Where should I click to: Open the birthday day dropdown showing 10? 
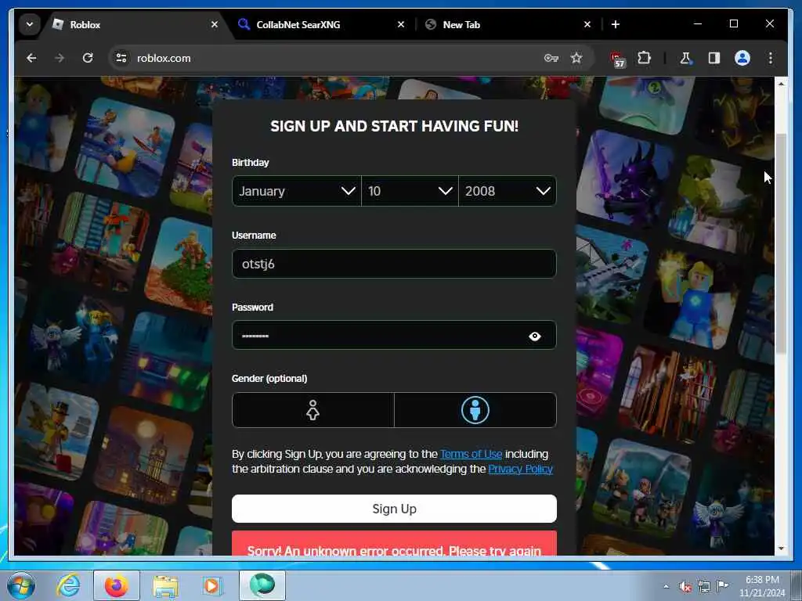click(410, 191)
